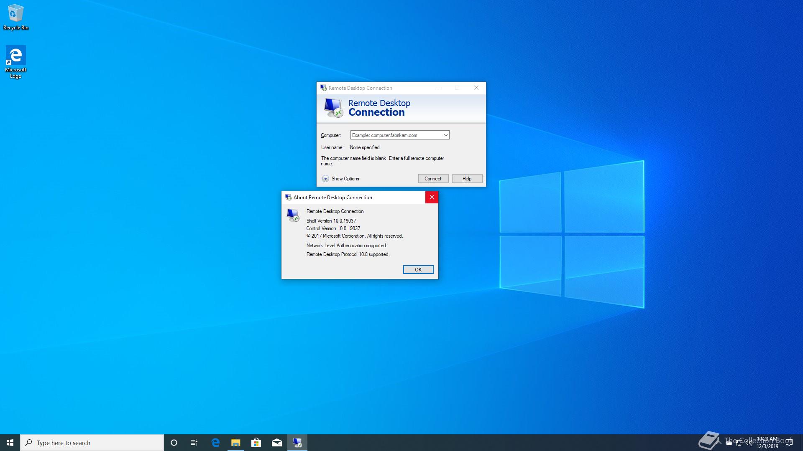Click the Computer name combo box field
Viewport: 803px width, 451px height.
400,135
